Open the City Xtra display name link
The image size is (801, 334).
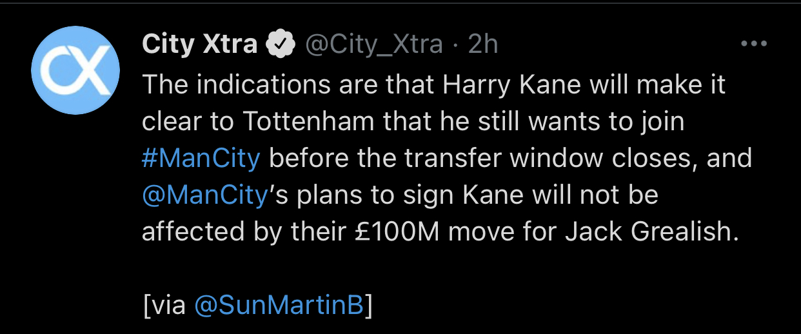click(199, 44)
